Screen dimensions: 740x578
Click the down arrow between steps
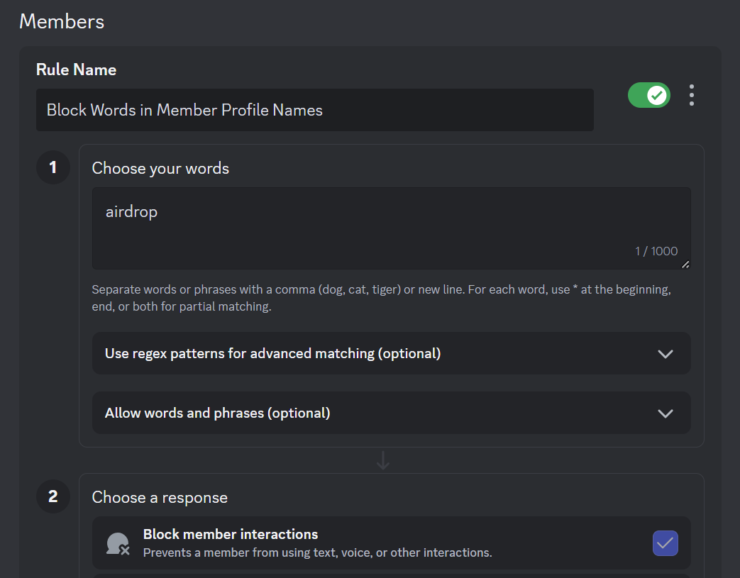coord(383,460)
